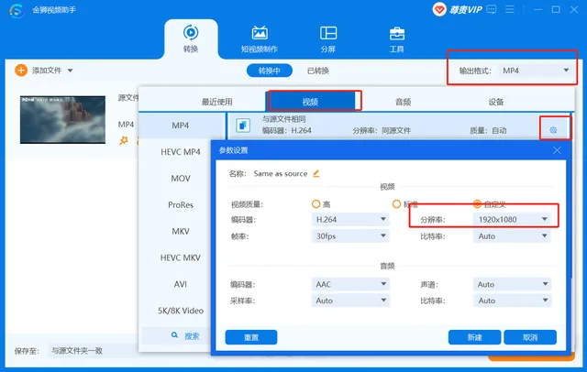Click the 搜索 format search box
587x372 pixels.
[x=176, y=335]
